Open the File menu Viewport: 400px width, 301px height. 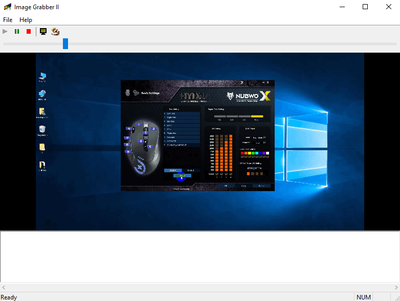point(8,20)
